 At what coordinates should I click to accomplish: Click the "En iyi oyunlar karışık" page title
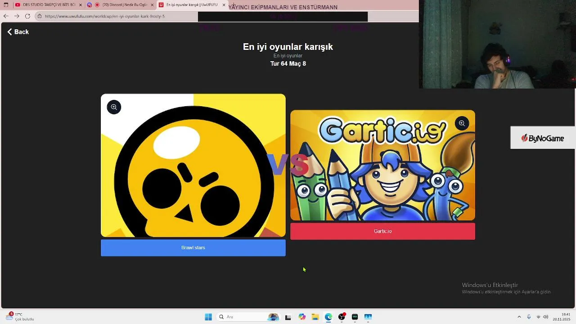(288, 47)
